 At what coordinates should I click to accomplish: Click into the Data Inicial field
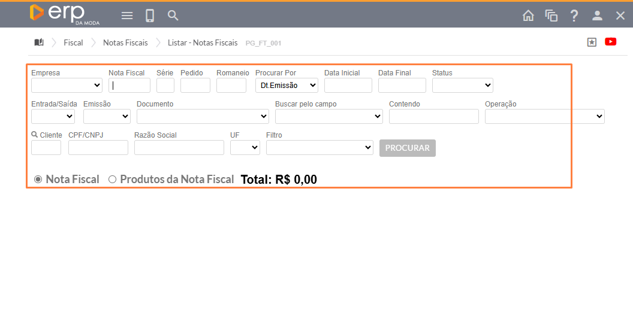click(348, 86)
